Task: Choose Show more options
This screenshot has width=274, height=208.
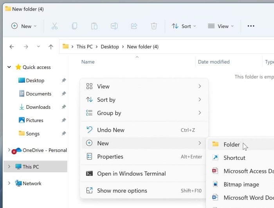Action: point(144,190)
